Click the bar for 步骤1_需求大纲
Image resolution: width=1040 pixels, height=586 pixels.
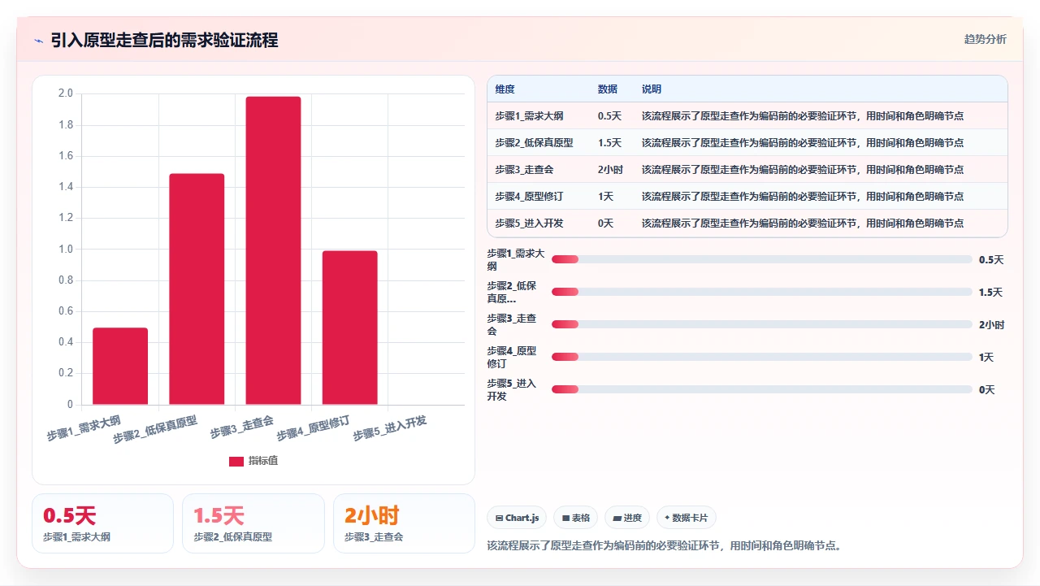pos(120,366)
